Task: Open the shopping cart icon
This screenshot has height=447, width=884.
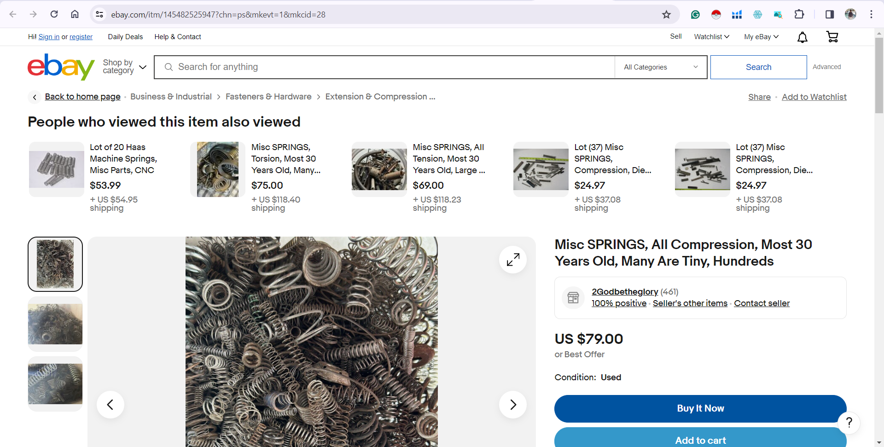Action: pos(832,37)
